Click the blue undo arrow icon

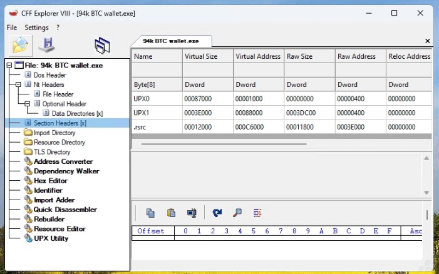217,213
